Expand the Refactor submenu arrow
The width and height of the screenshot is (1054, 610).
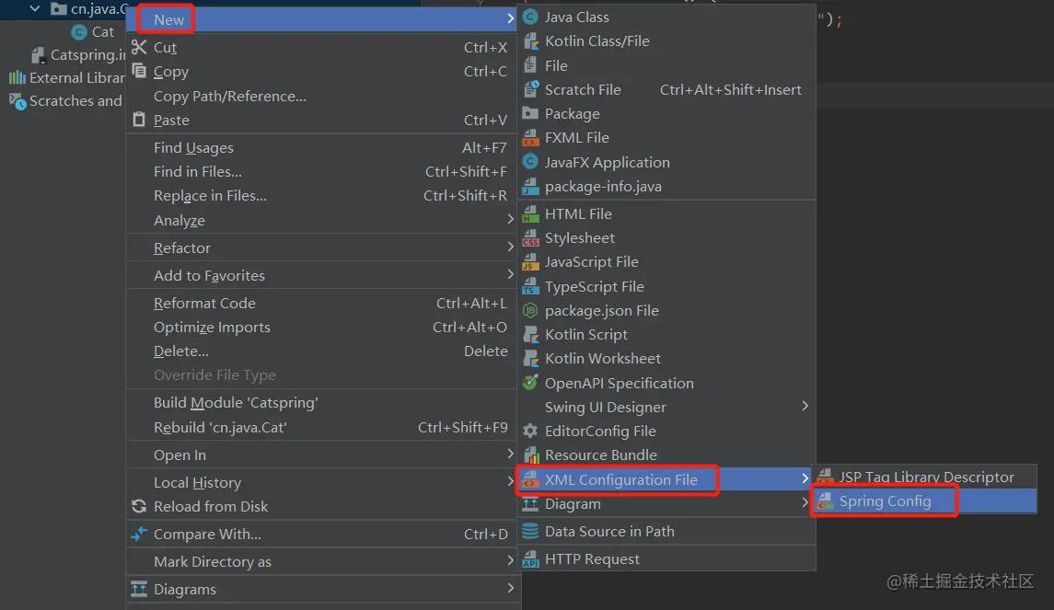510,247
